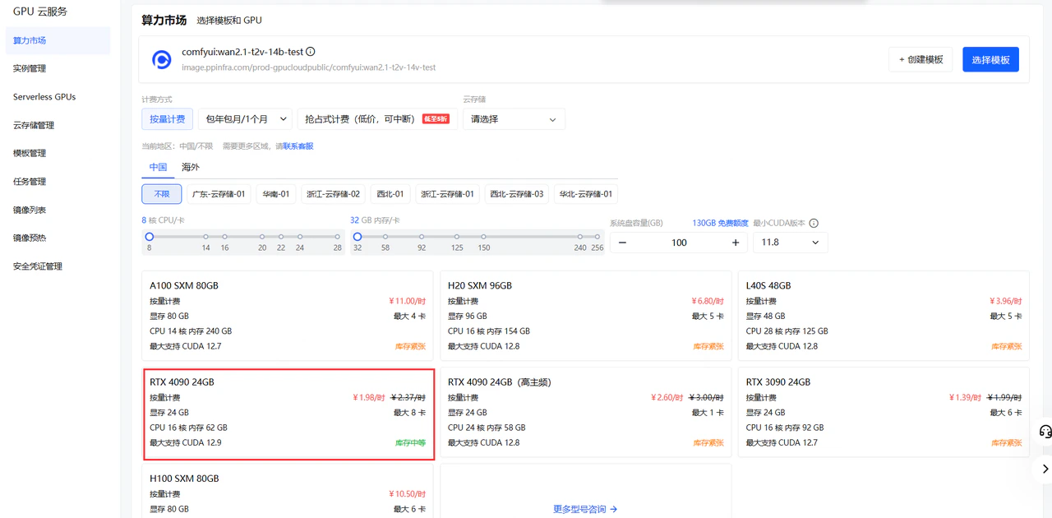The height and width of the screenshot is (518, 1052).
Task: Increase system disk capacity with plus button
Action: [736, 243]
